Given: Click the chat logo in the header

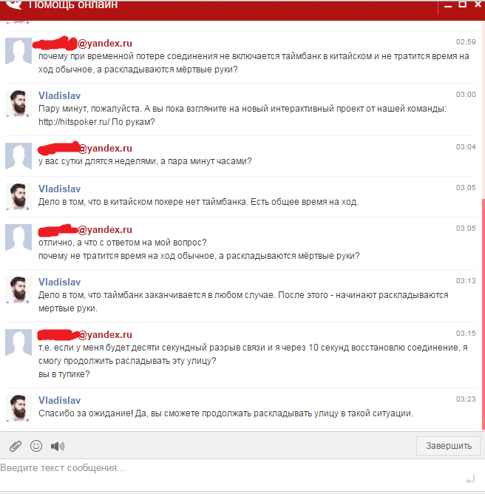Looking at the screenshot, I should click(12, 4).
